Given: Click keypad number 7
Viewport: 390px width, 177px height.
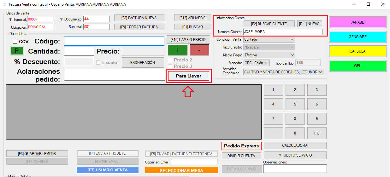Looking at the screenshot, I should tap(273, 119).
